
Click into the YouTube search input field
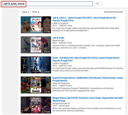pos(48,4)
